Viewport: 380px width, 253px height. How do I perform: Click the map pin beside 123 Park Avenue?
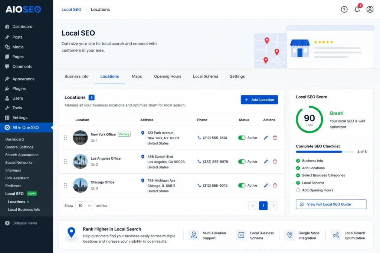pyautogui.click(x=143, y=133)
